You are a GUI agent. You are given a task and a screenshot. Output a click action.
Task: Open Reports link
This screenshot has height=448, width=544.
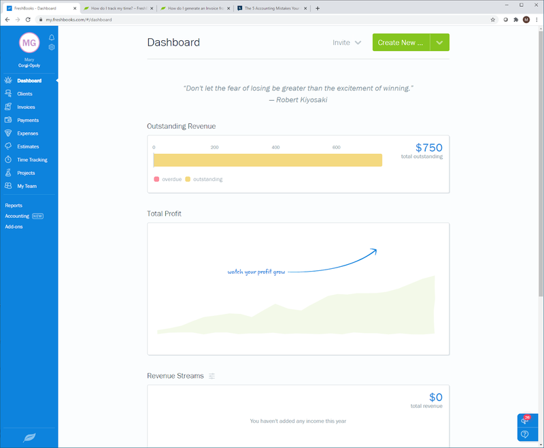pyautogui.click(x=14, y=206)
